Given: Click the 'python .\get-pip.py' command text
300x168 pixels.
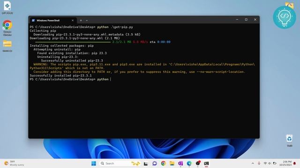Looking at the screenshot, I should point(115,27).
